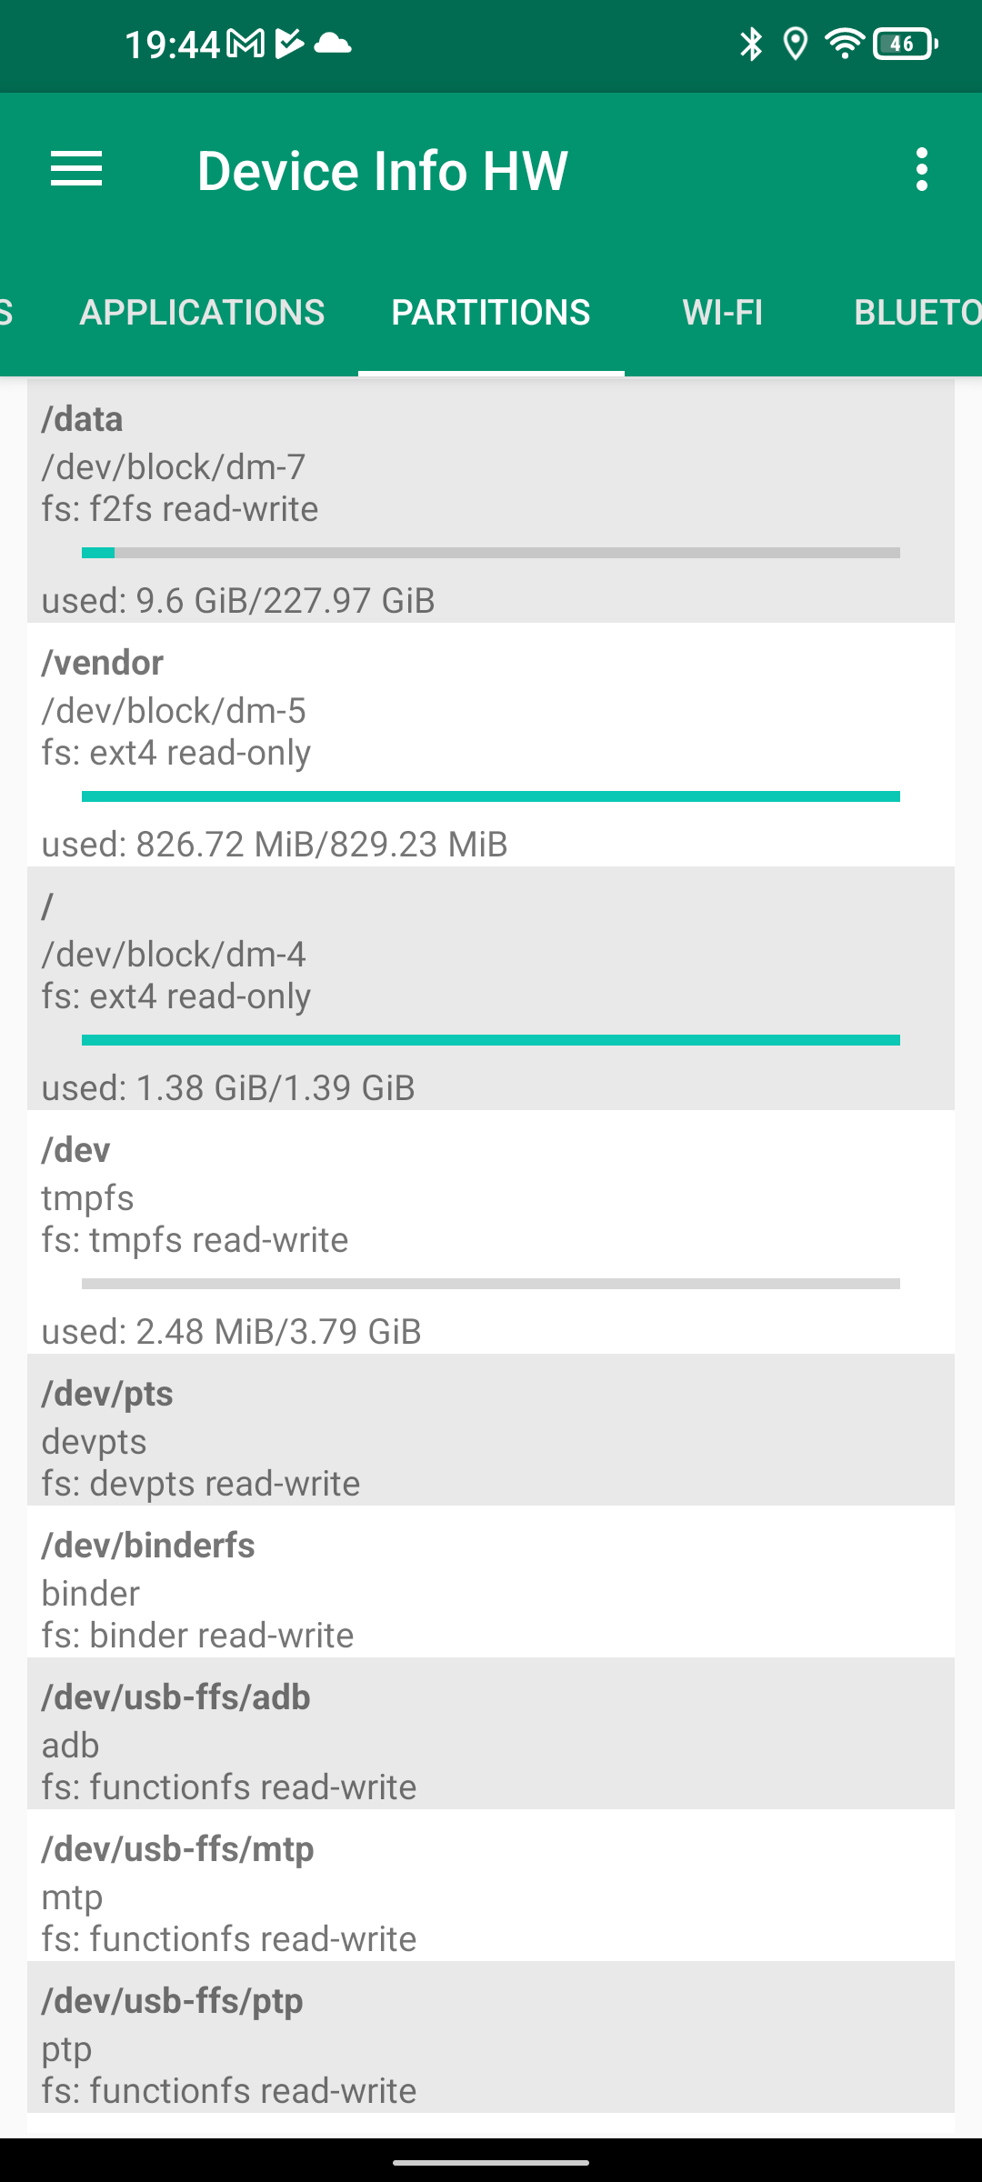This screenshot has width=982, height=2182.
Task: Tap the cloud notification icon
Action: click(332, 44)
